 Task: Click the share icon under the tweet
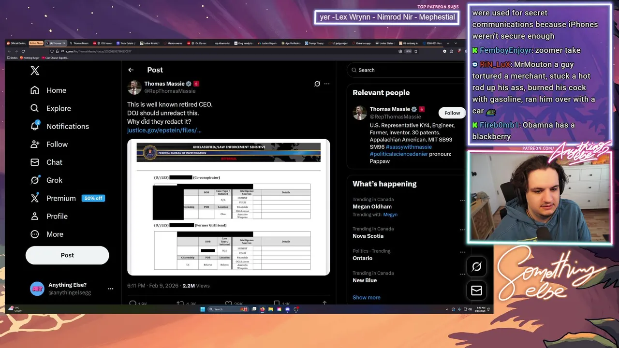[x=324, y=304]
